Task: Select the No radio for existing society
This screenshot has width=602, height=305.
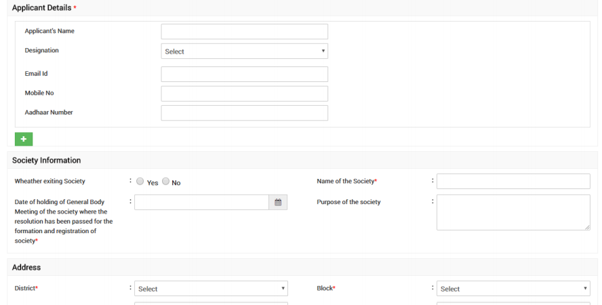Action: click(x=165, y=182)
